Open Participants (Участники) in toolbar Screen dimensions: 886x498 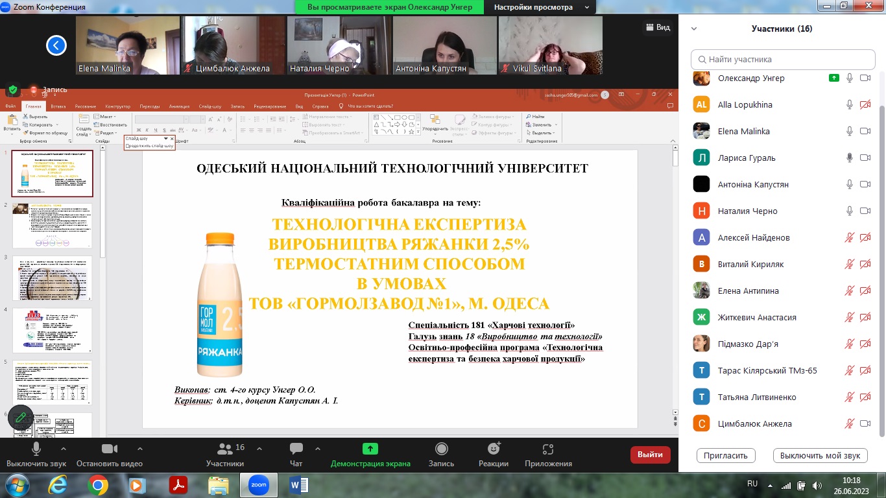coord(225,449)
